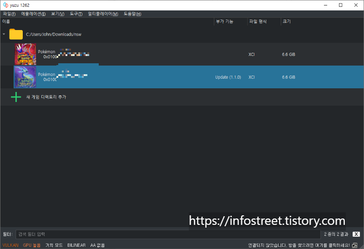Open the 도구(T) menu
The image size is (364, 249).
[x=76, y=14]
